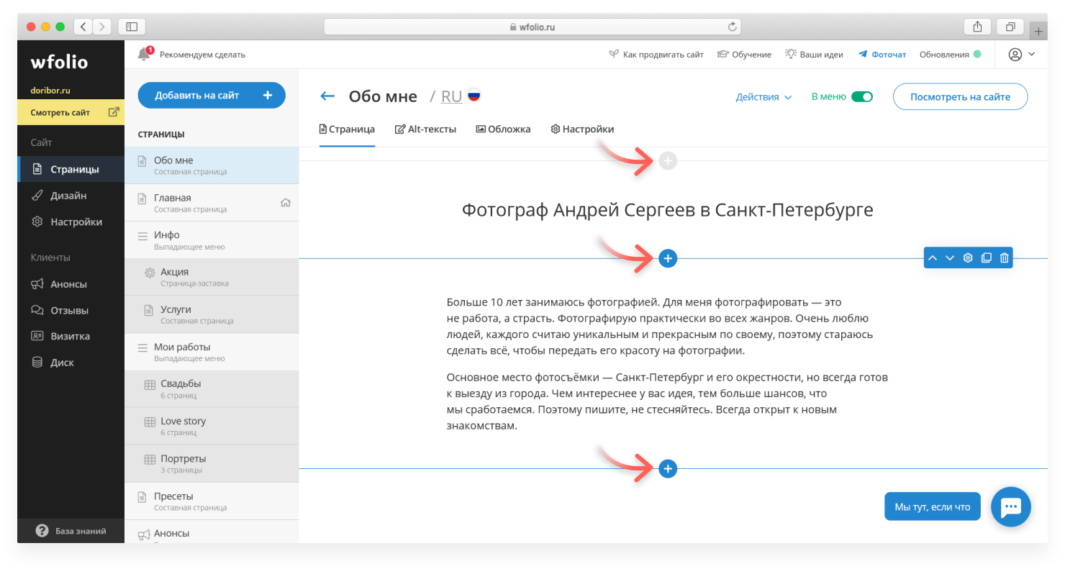Click the Safari address bar wfolio.ru
This screenshot has height=574, width=1065.
click(532, 27)
